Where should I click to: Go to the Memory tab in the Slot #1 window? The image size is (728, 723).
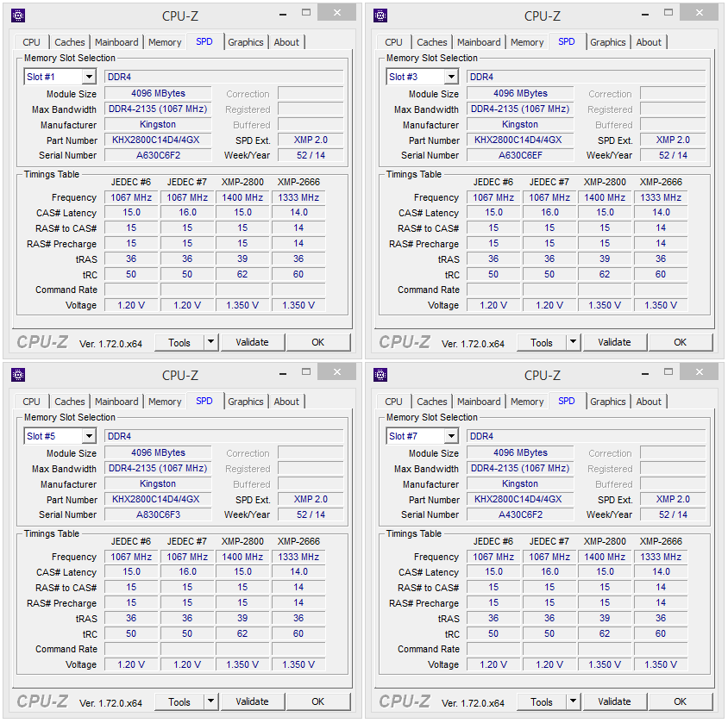[x=165, y=42]
